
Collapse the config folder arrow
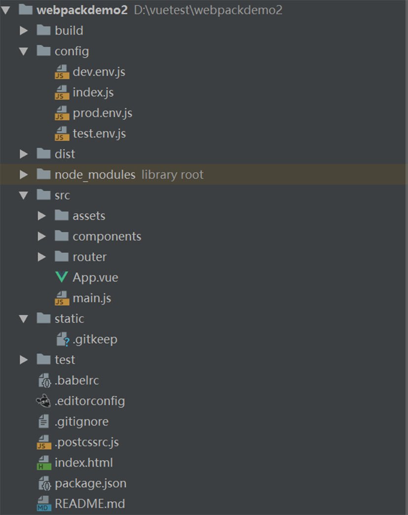(x=24, y=51)
